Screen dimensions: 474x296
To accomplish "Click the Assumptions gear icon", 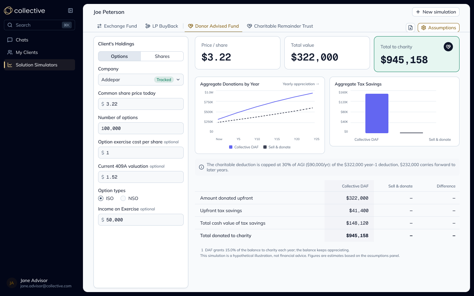I will tap(424, 28).
